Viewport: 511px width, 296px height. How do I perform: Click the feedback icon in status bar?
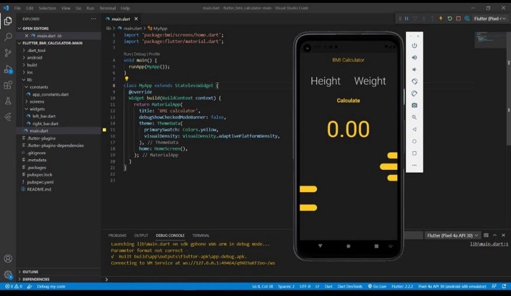point(494,286)
